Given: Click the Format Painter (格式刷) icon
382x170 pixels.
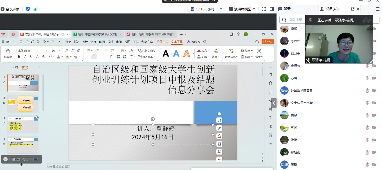Looking at the screenshot, I should (x=8, y=53).
